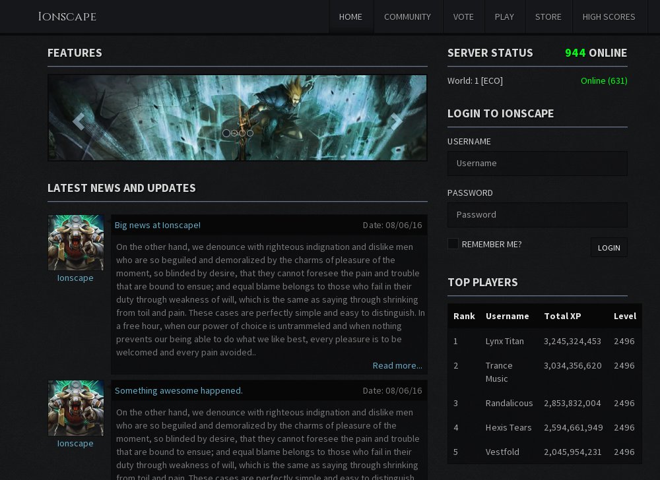Focus the Password input field
The image size is (660, 480).
pyautogui.click(x=537, y=215)
